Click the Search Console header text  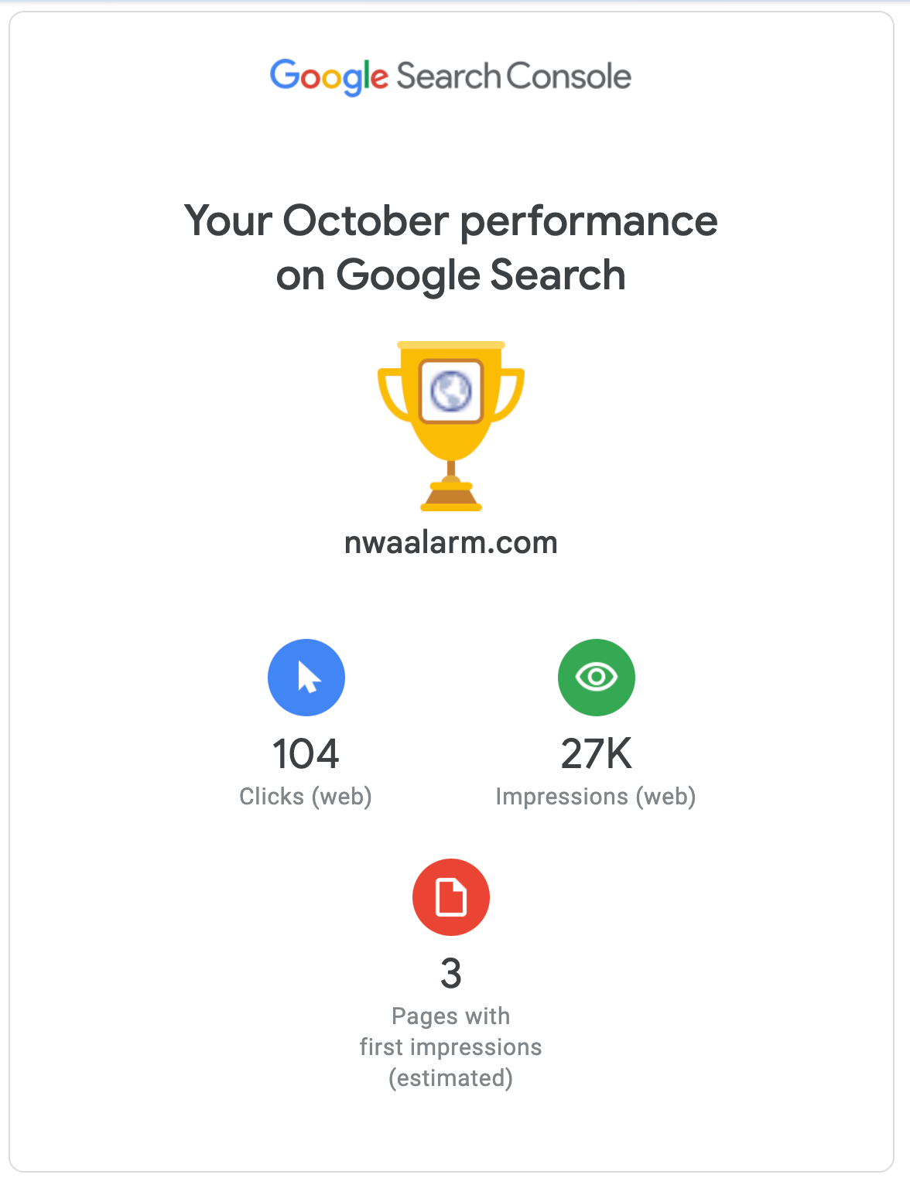[x=514, y=77]
